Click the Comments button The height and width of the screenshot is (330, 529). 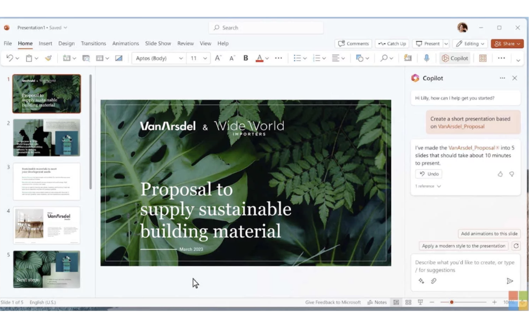coord(353,44)
